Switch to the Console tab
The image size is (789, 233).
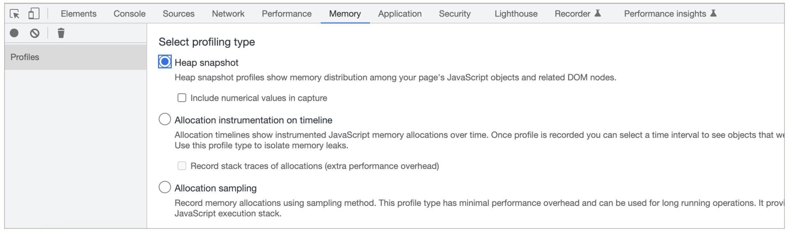[129, 14]
